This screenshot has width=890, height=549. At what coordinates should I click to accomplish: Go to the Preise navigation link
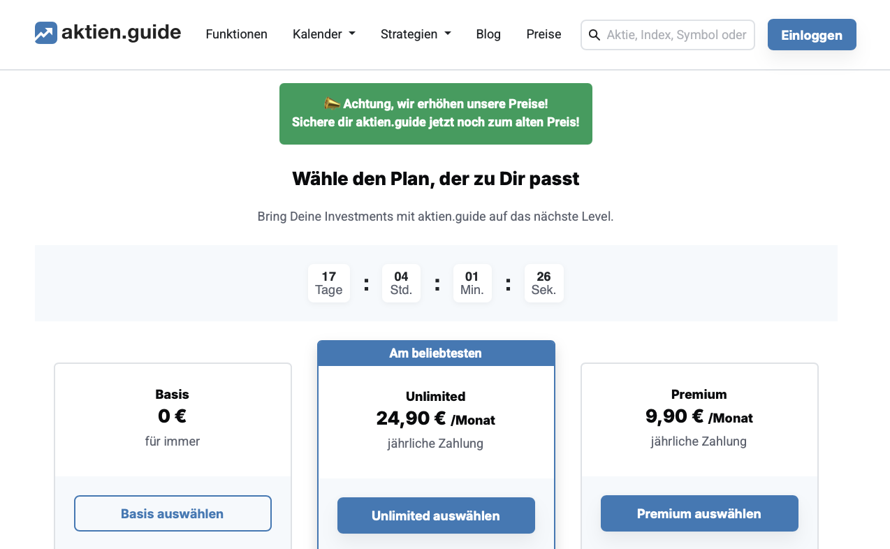click(x=544, y=34)
